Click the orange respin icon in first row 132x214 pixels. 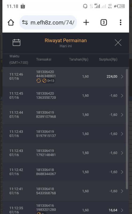[x=38, y=81]
